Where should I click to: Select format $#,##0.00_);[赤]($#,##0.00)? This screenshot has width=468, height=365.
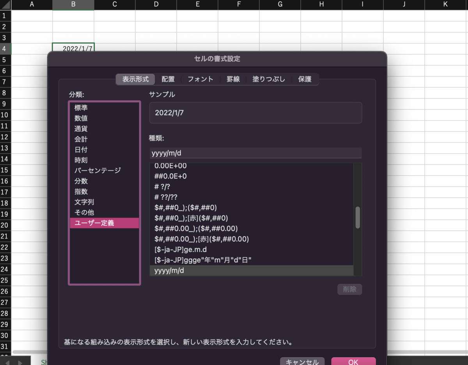(252, 239)
